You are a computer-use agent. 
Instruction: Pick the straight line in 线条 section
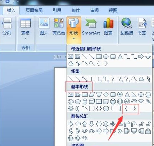click(71, 79)
